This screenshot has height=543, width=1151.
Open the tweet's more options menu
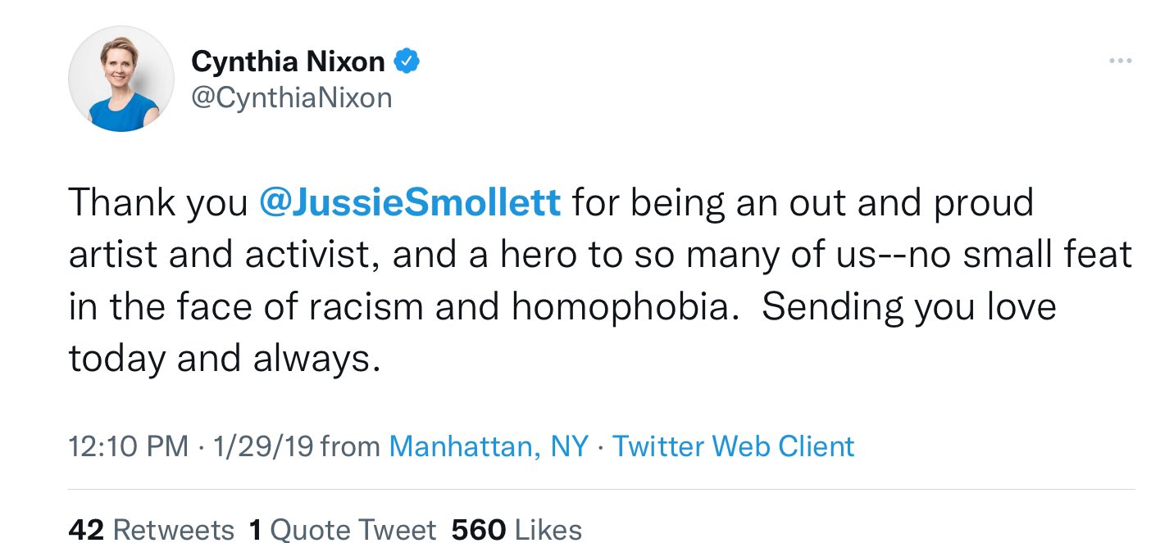pyautogui.click(x=1119, y=61)
